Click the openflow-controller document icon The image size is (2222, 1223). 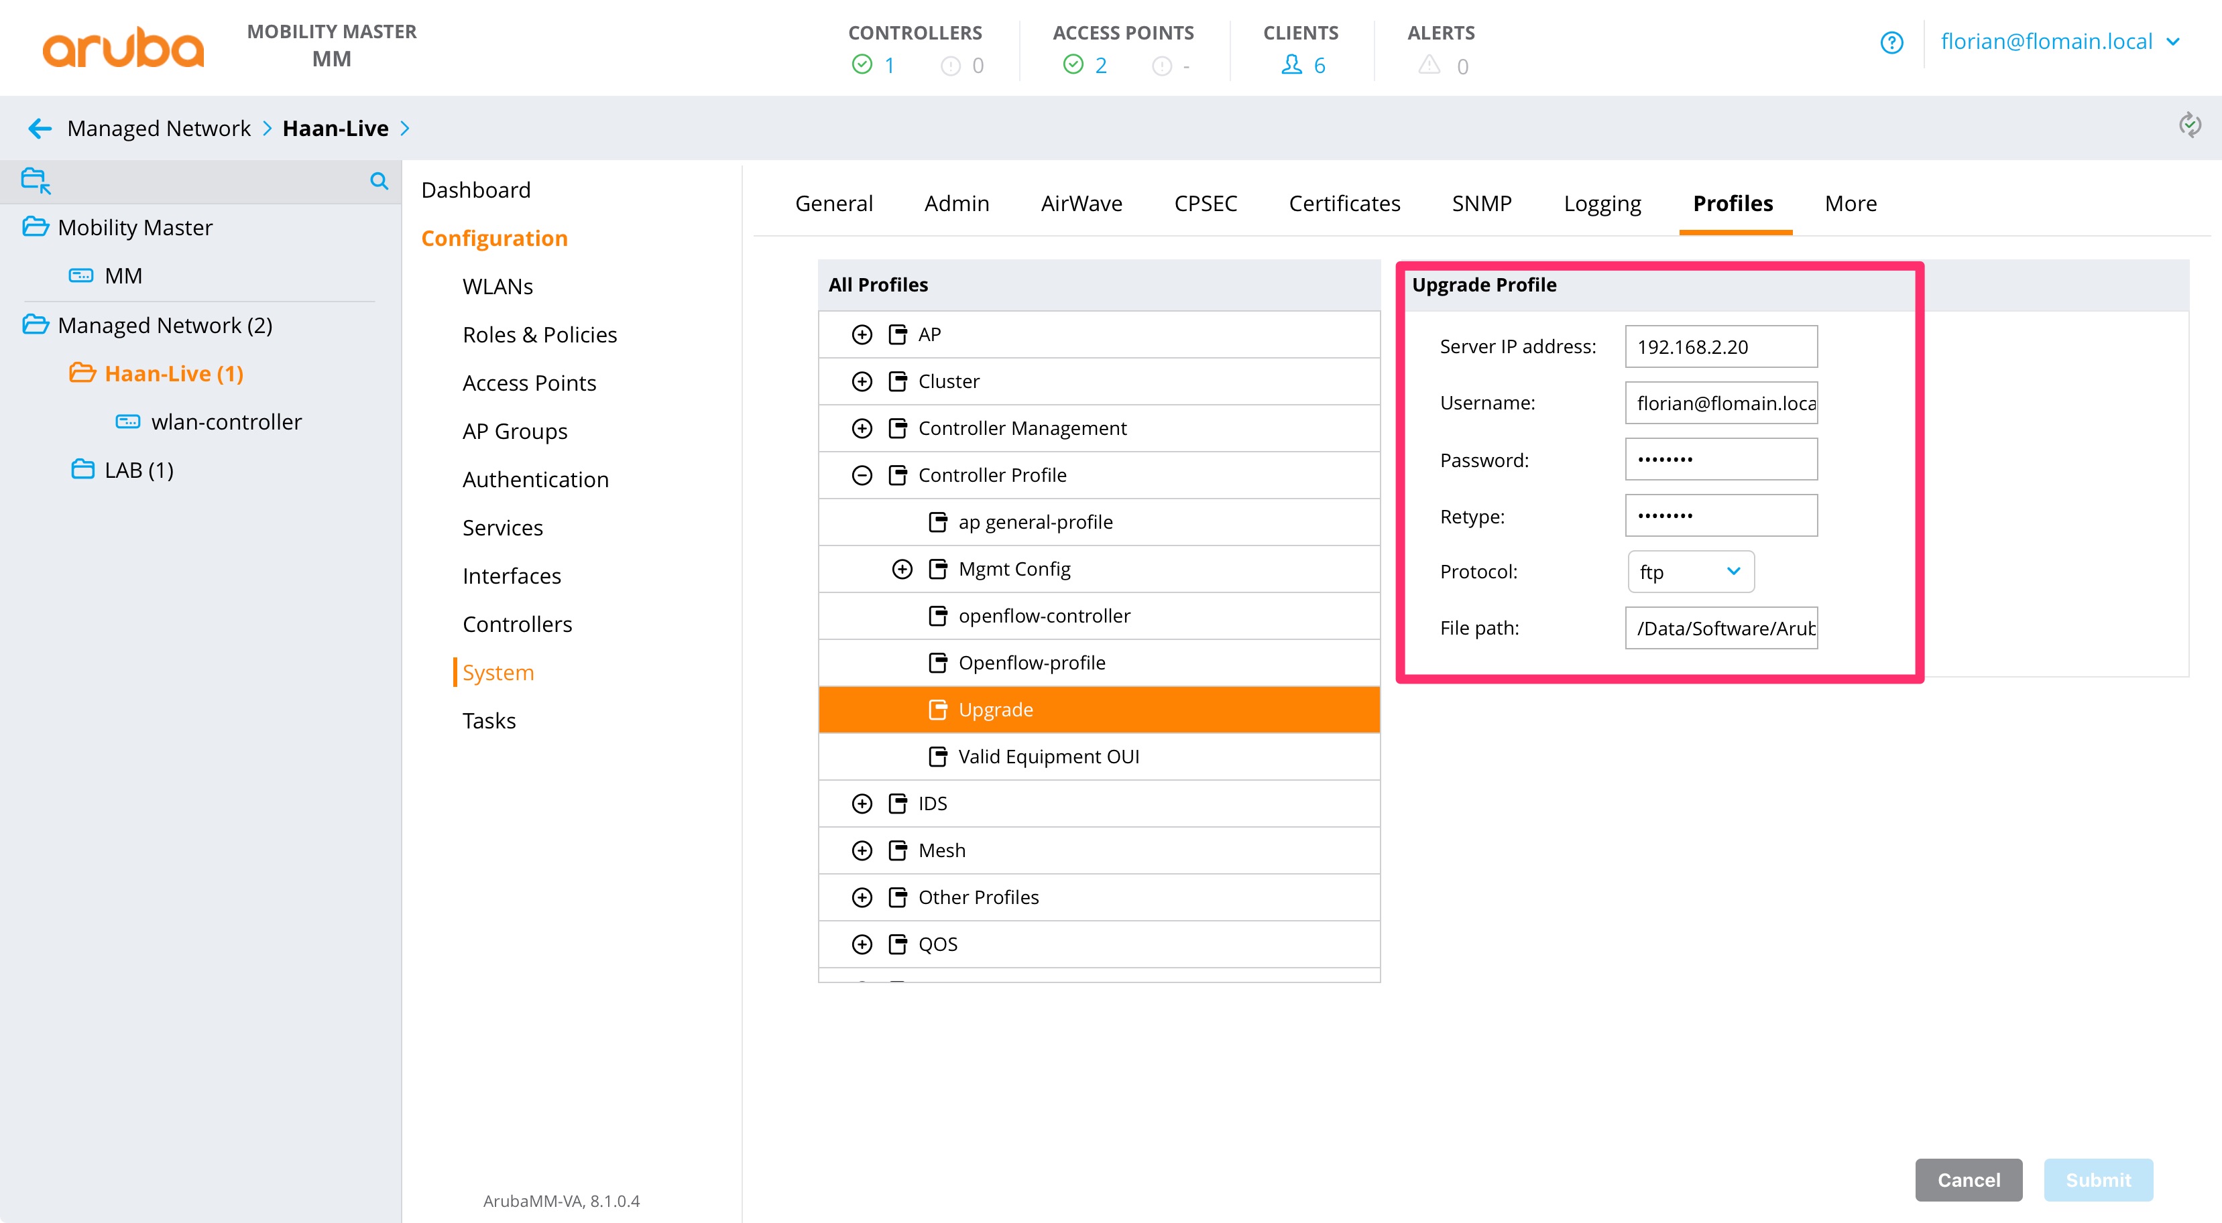coord(937,615)
